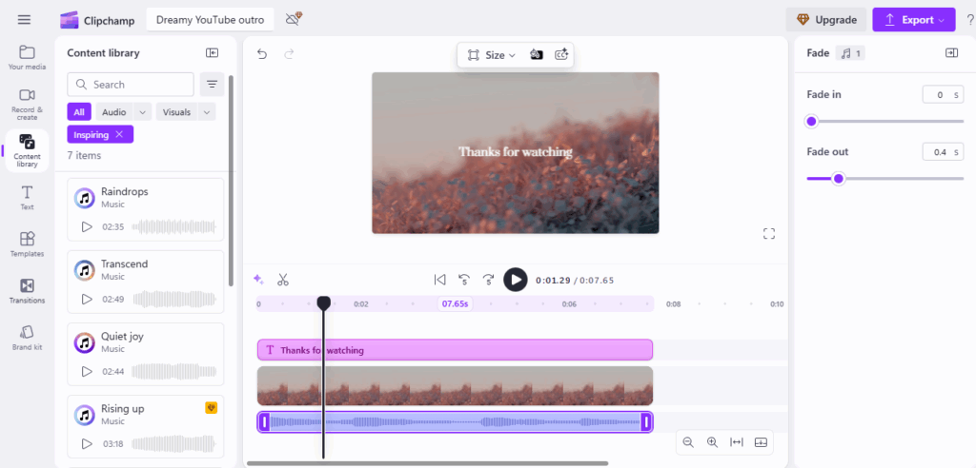This screenshot has height=468, width=976.
Task: Preview play the Quiet joy track
Action: pyautogui.click(x=87, y=371)
